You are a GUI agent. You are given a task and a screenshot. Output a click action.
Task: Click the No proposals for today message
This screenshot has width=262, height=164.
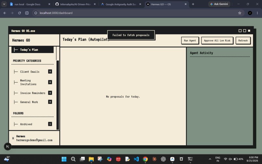pyautogui.click(x=123, y=97)
